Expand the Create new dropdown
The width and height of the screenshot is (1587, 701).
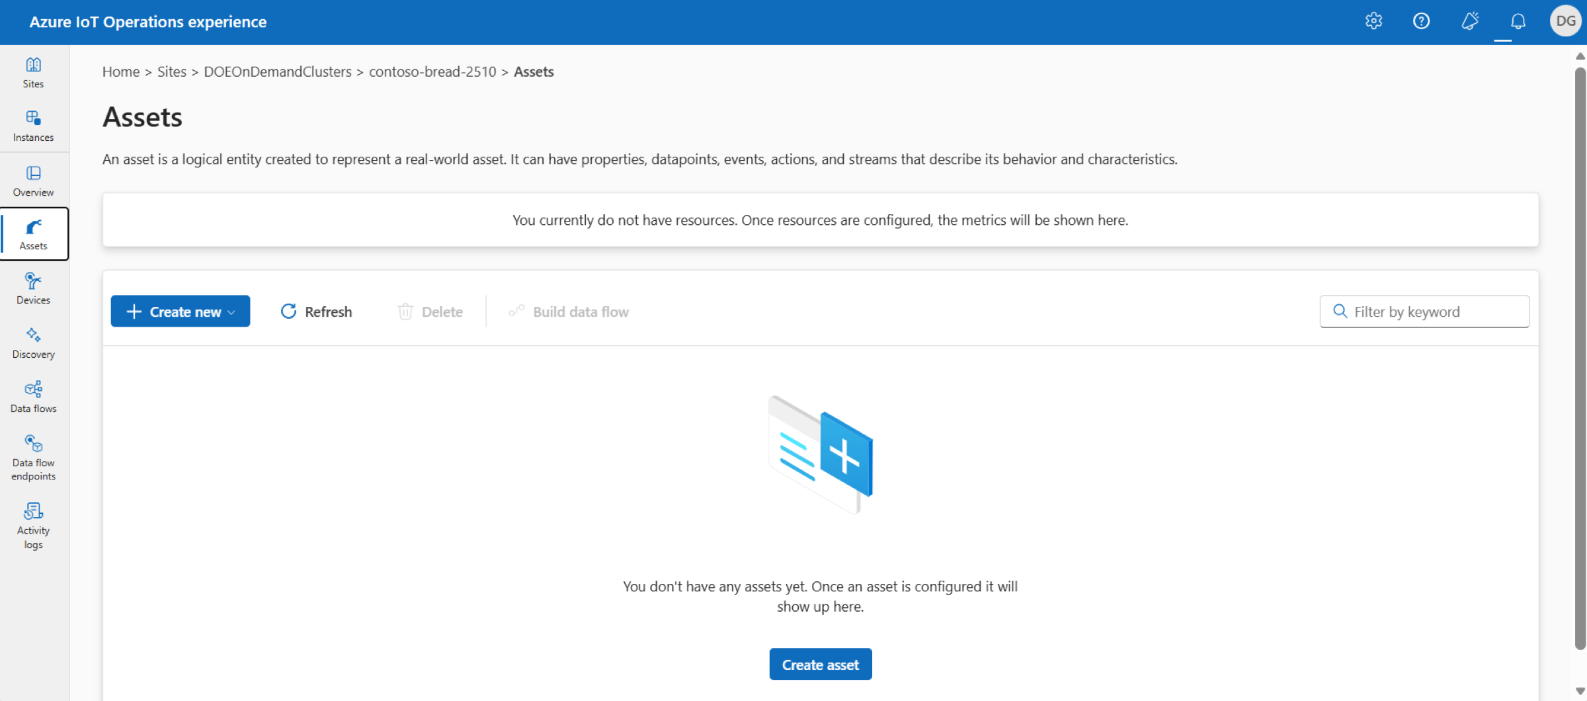(180, 311)
